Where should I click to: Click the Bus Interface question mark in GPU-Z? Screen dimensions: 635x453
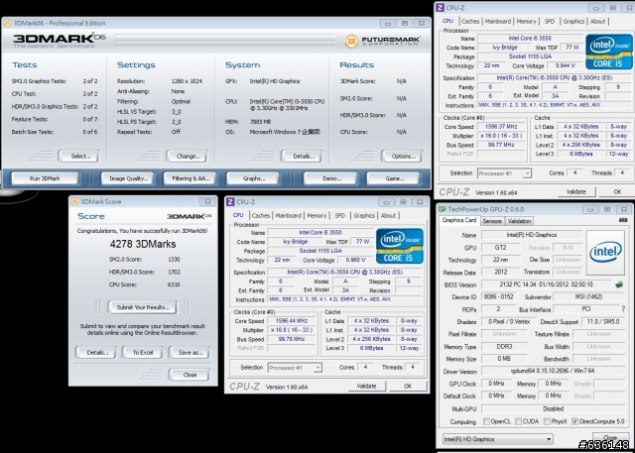pos(623,309)
